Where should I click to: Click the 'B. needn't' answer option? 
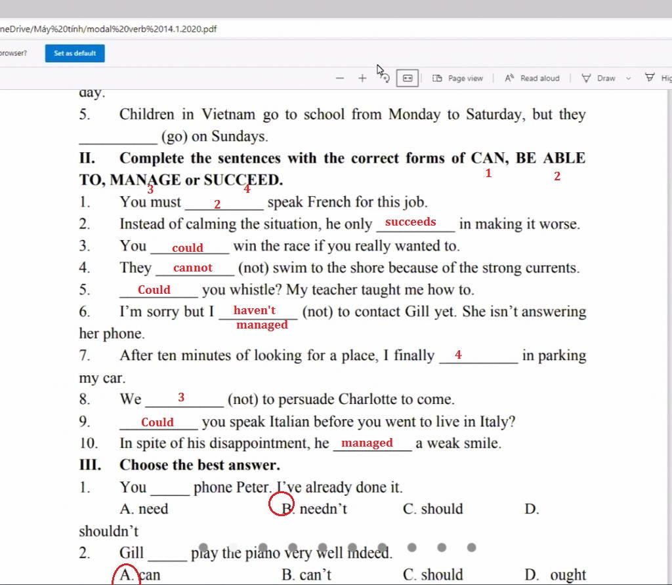coord(314,509)
